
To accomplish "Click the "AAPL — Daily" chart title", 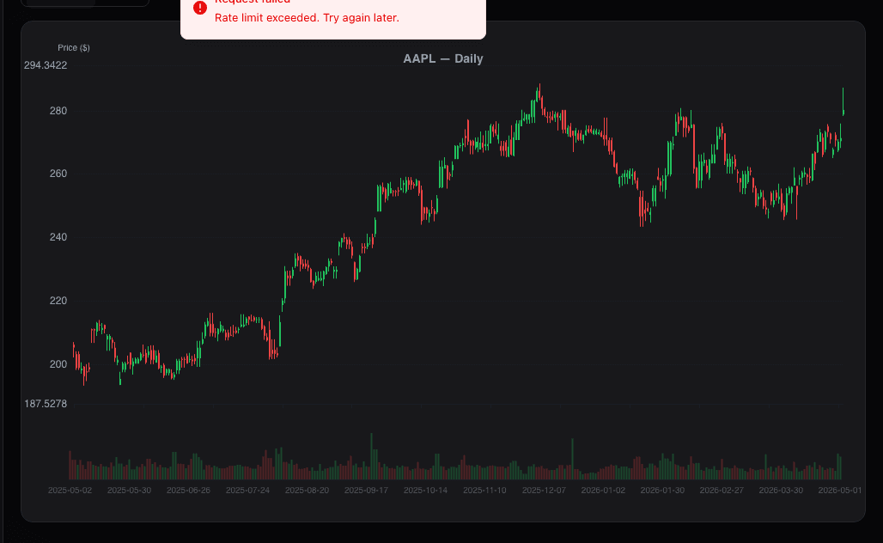I will click(443, 58).
